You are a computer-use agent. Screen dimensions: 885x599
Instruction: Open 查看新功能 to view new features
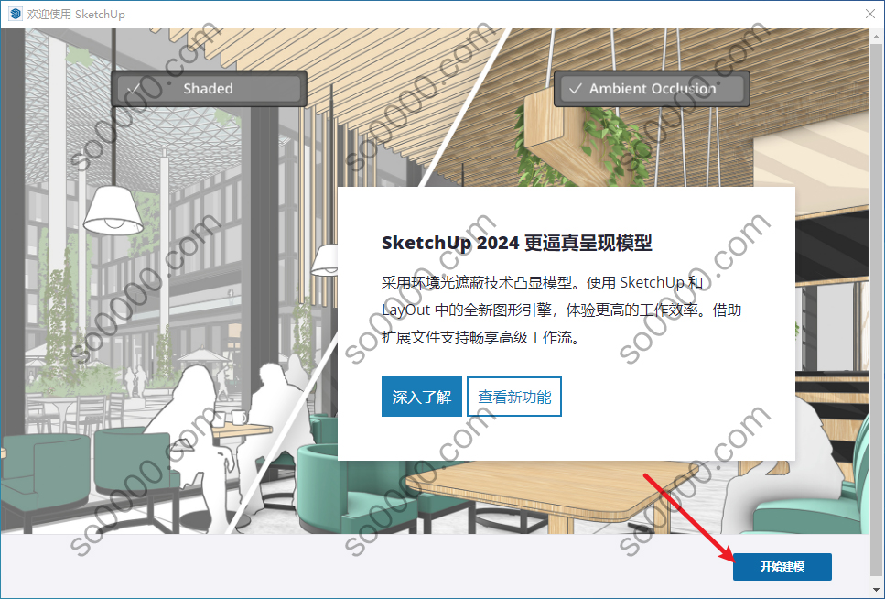pos(514,397)
